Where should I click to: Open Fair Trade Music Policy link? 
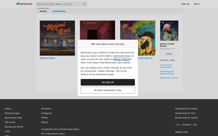pos(53,133)
